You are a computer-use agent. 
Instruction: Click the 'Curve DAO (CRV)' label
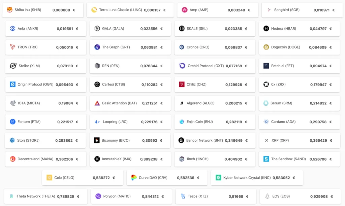[x=153, y=178]
